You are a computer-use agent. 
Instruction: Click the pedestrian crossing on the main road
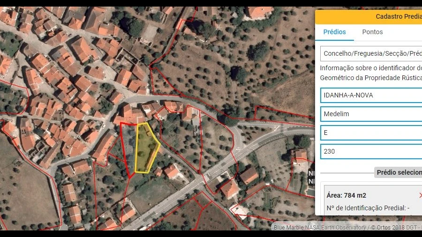206,178
